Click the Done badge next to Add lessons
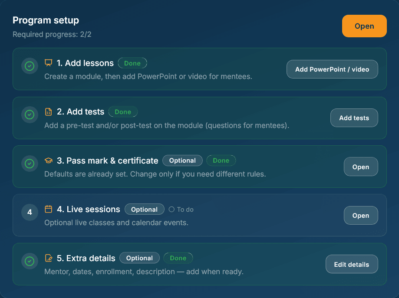The height and width of the screenshot is (298, 399). (x=132, y=63)
